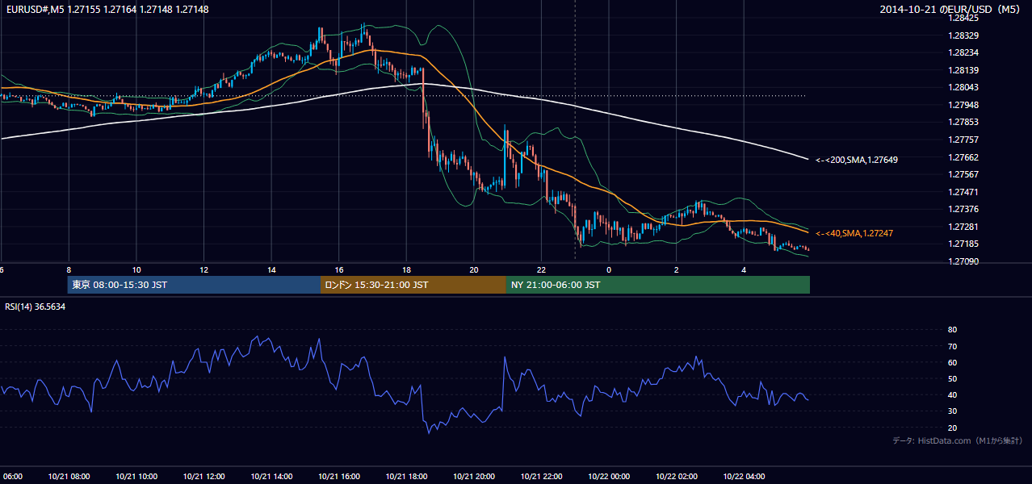The height and width of the screenshot is (484, 1032).
Task: Click price axis value 1.27376
Action: click(x=963, y=209)
